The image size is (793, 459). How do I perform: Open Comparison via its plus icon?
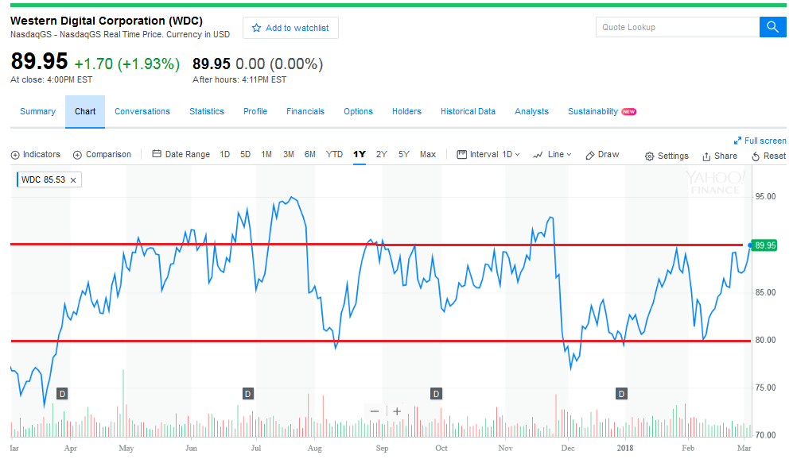click(x=77, y=155)
